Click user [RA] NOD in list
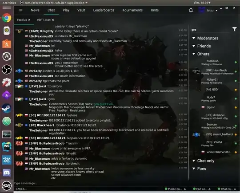 pyautogui.click(x=212, y=90)
